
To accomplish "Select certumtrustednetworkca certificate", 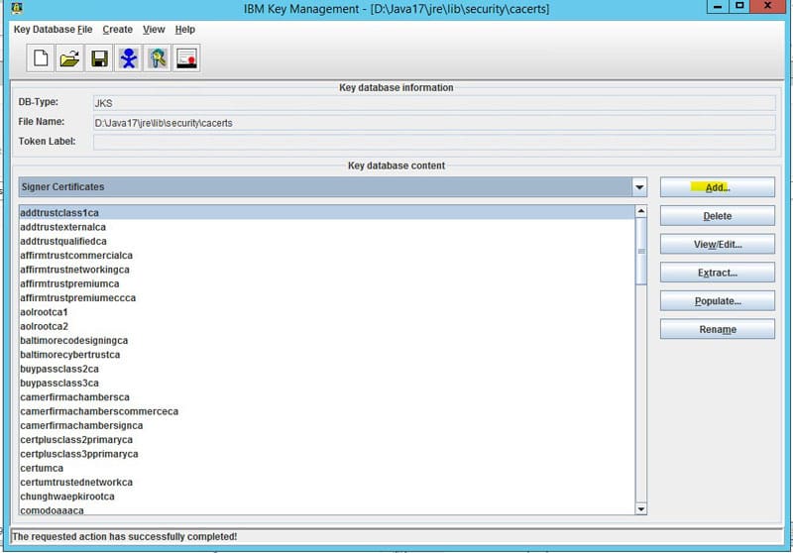I will [x=327, y=482].
